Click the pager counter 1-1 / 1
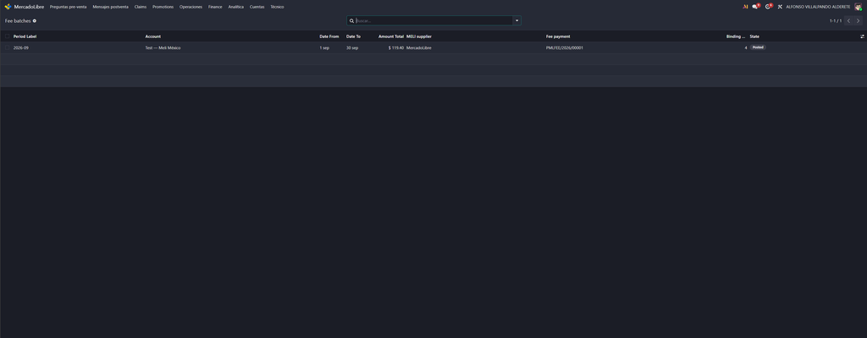The image size is (867, 338). (x=836, y=20)
